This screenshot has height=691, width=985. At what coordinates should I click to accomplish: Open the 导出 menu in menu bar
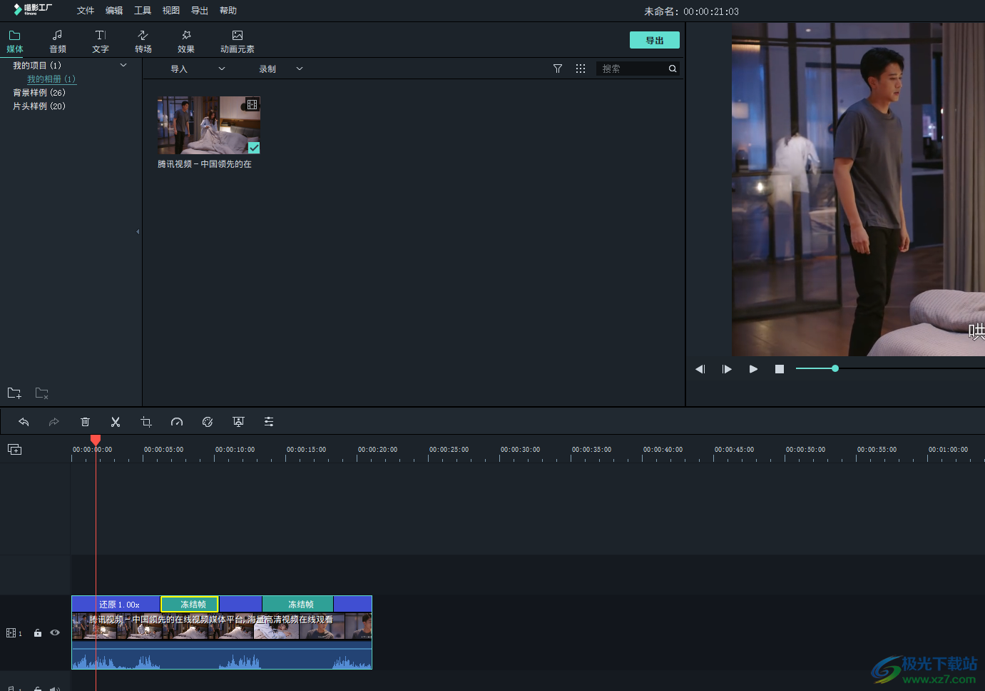click(200, 11)
